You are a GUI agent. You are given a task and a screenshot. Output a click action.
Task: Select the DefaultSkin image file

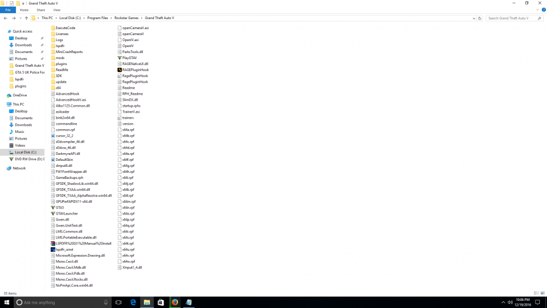click(x=62, y=160)
